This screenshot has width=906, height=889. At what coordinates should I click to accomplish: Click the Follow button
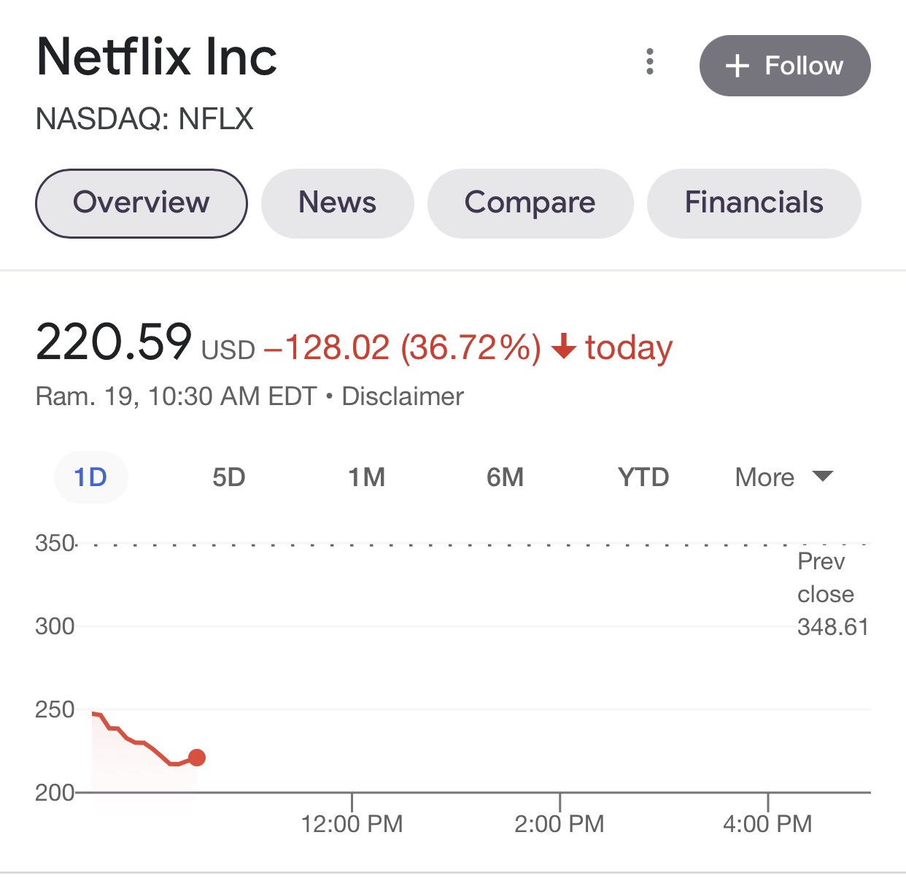click(784, 66)
